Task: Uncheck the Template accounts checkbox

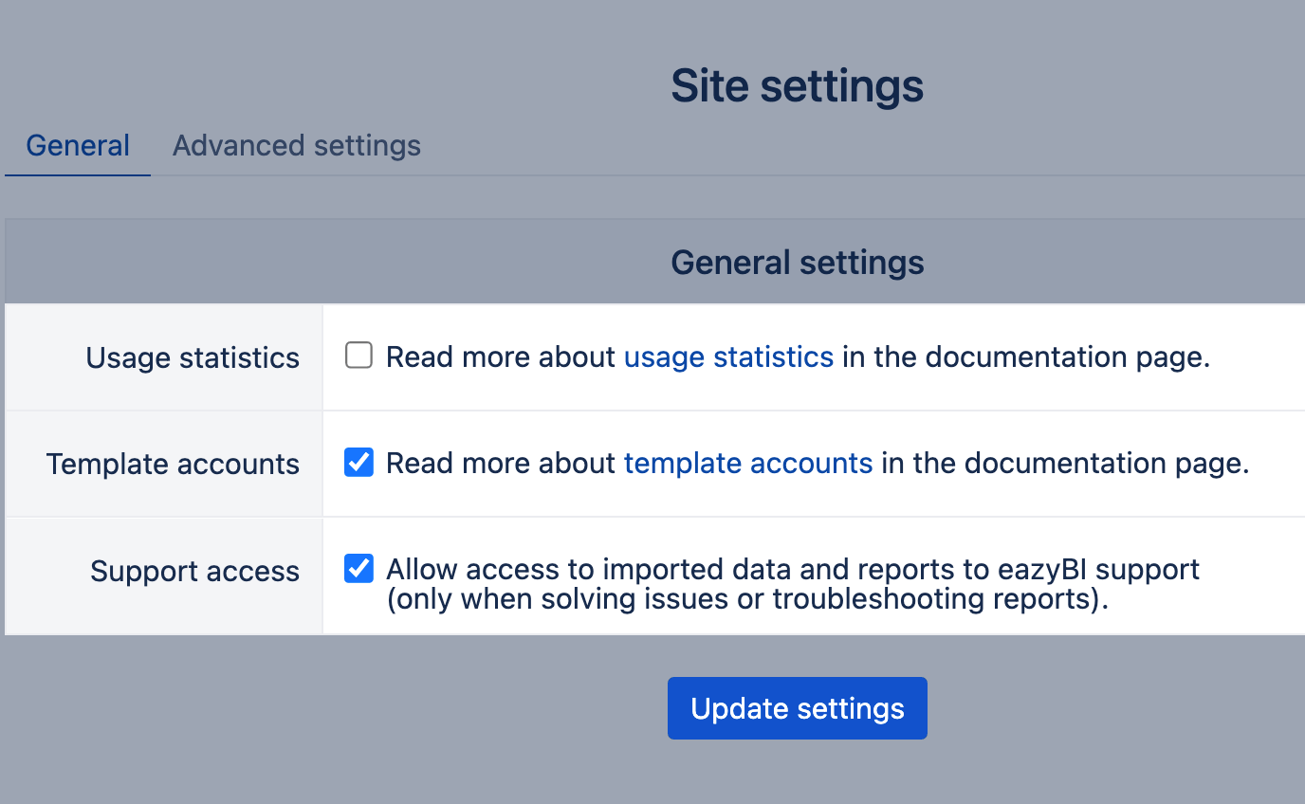Action: click(358, 463)
